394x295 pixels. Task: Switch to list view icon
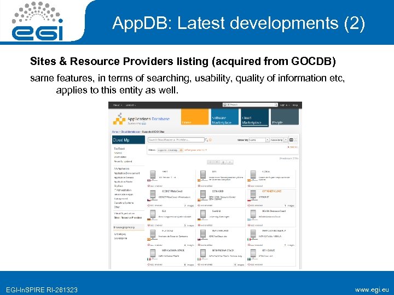(x=296, y=140)
